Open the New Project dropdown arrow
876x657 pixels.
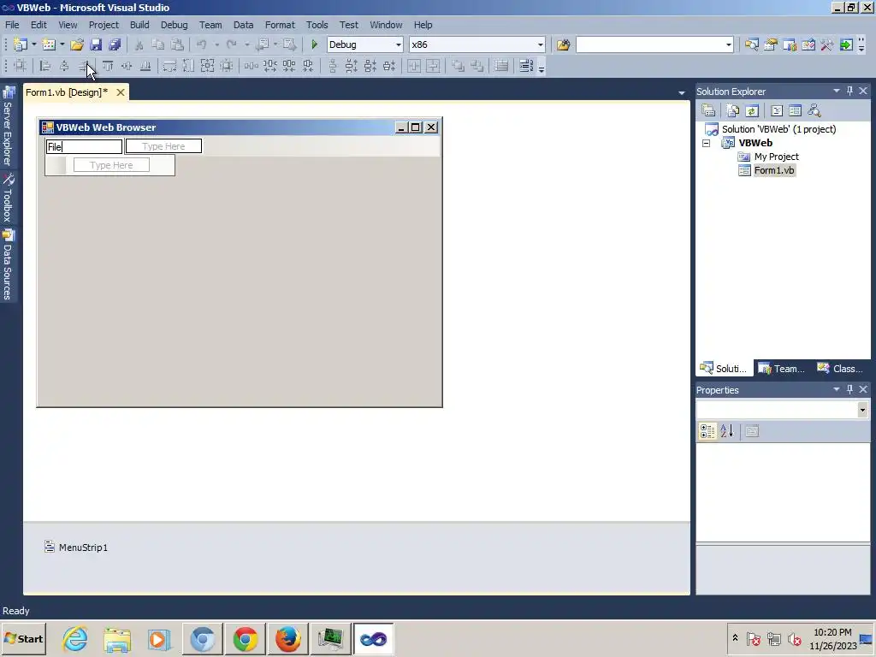(33, 44)
